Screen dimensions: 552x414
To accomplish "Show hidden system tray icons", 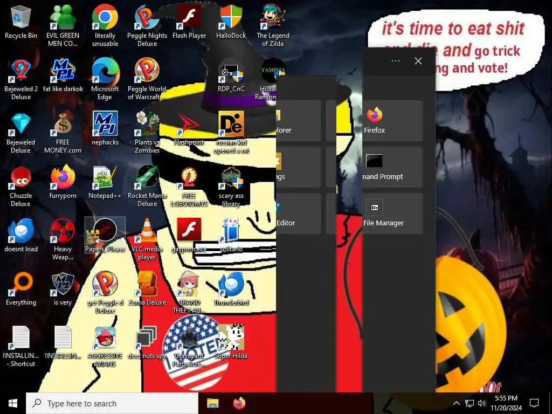I will [x=456, y=403].
